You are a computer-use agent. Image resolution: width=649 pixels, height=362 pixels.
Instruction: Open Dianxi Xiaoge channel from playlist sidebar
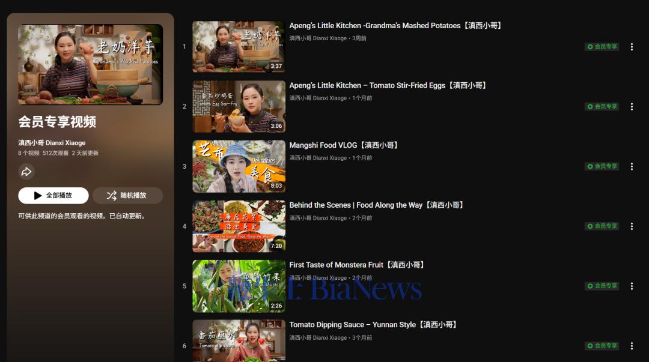52,143
